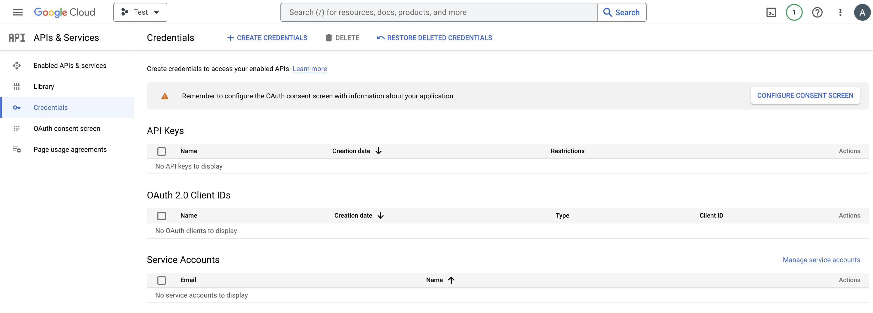Open the three-dot settings menu

pyautogui.click(x=840, y=13)
